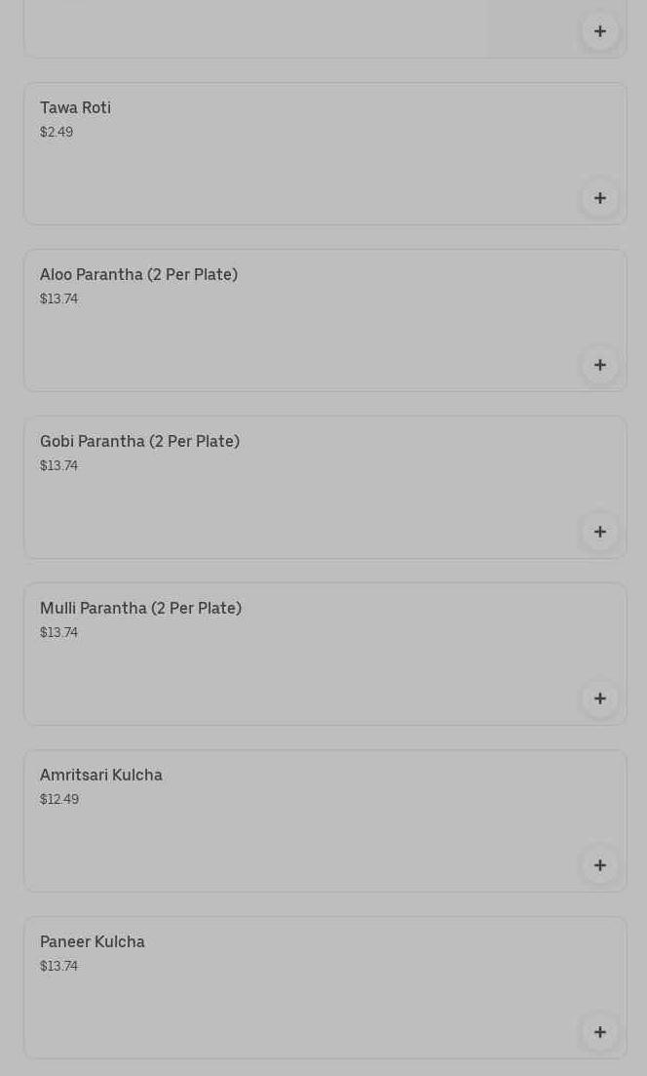Click the $12.49 price of Amritsari Kulcha

pyautogui.click(x=59, y=799)
